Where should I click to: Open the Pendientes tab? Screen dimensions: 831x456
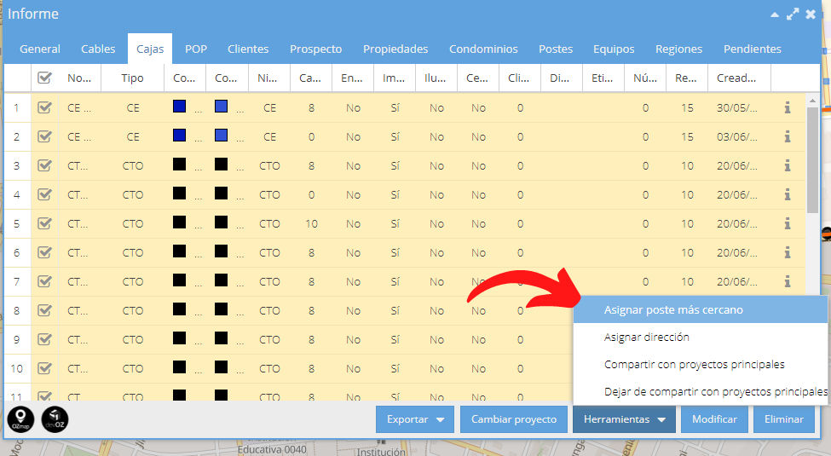tap(752, 49)
